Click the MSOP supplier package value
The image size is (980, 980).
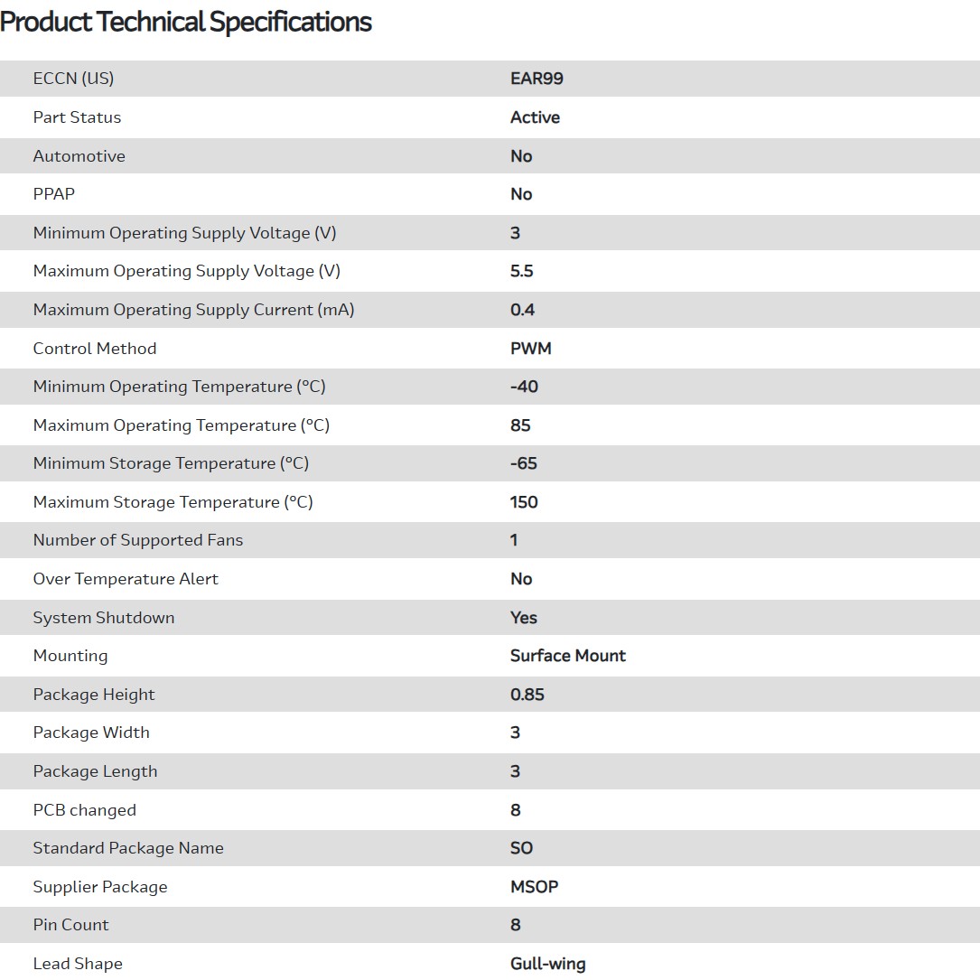click(534, 887)
